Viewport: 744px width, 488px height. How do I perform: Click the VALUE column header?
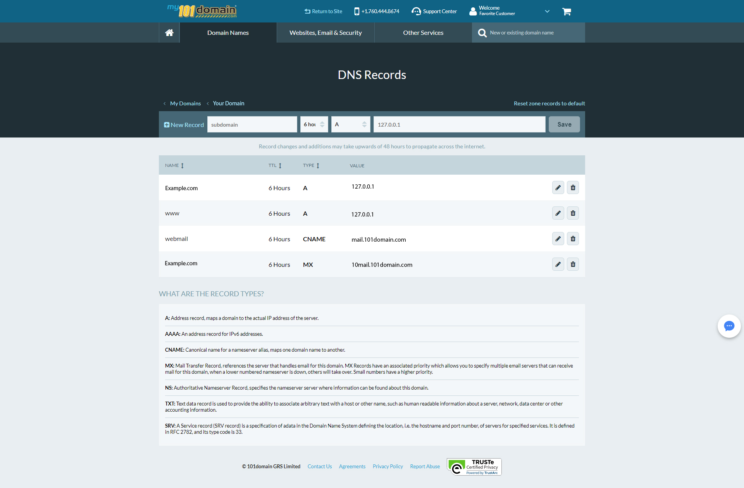click(x=357, y=166)
